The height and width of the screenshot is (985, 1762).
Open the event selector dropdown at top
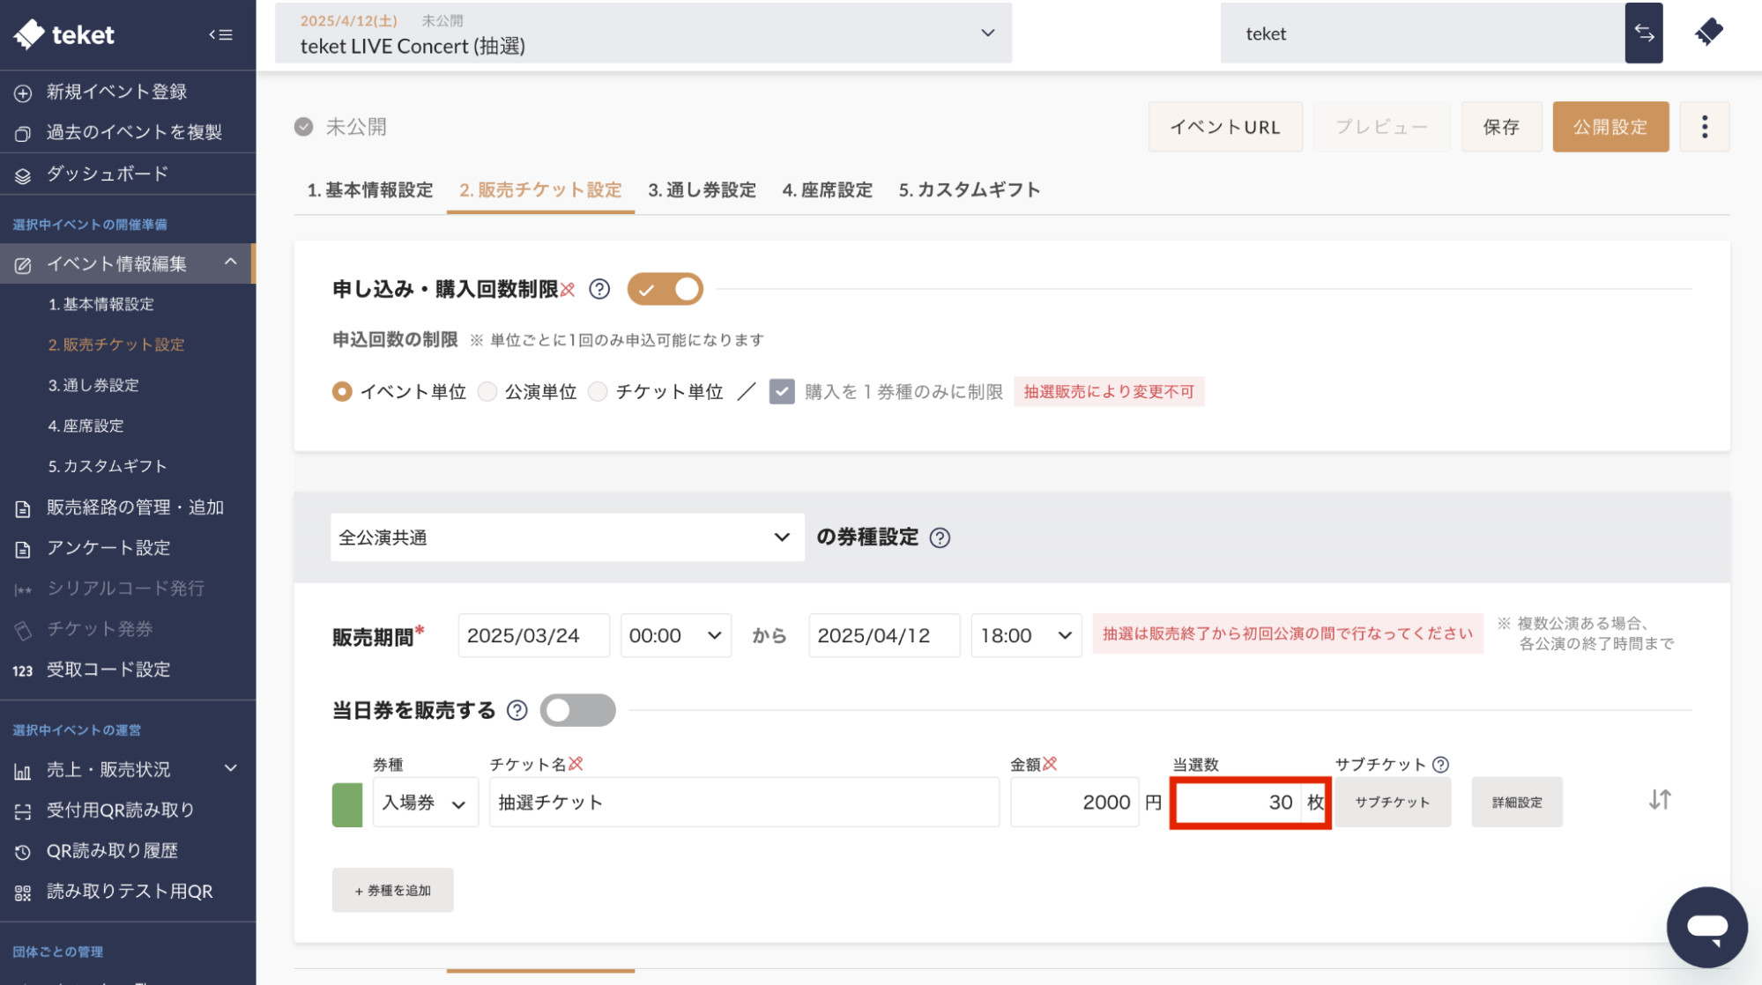pyautogui.click(x=643, y=33)
